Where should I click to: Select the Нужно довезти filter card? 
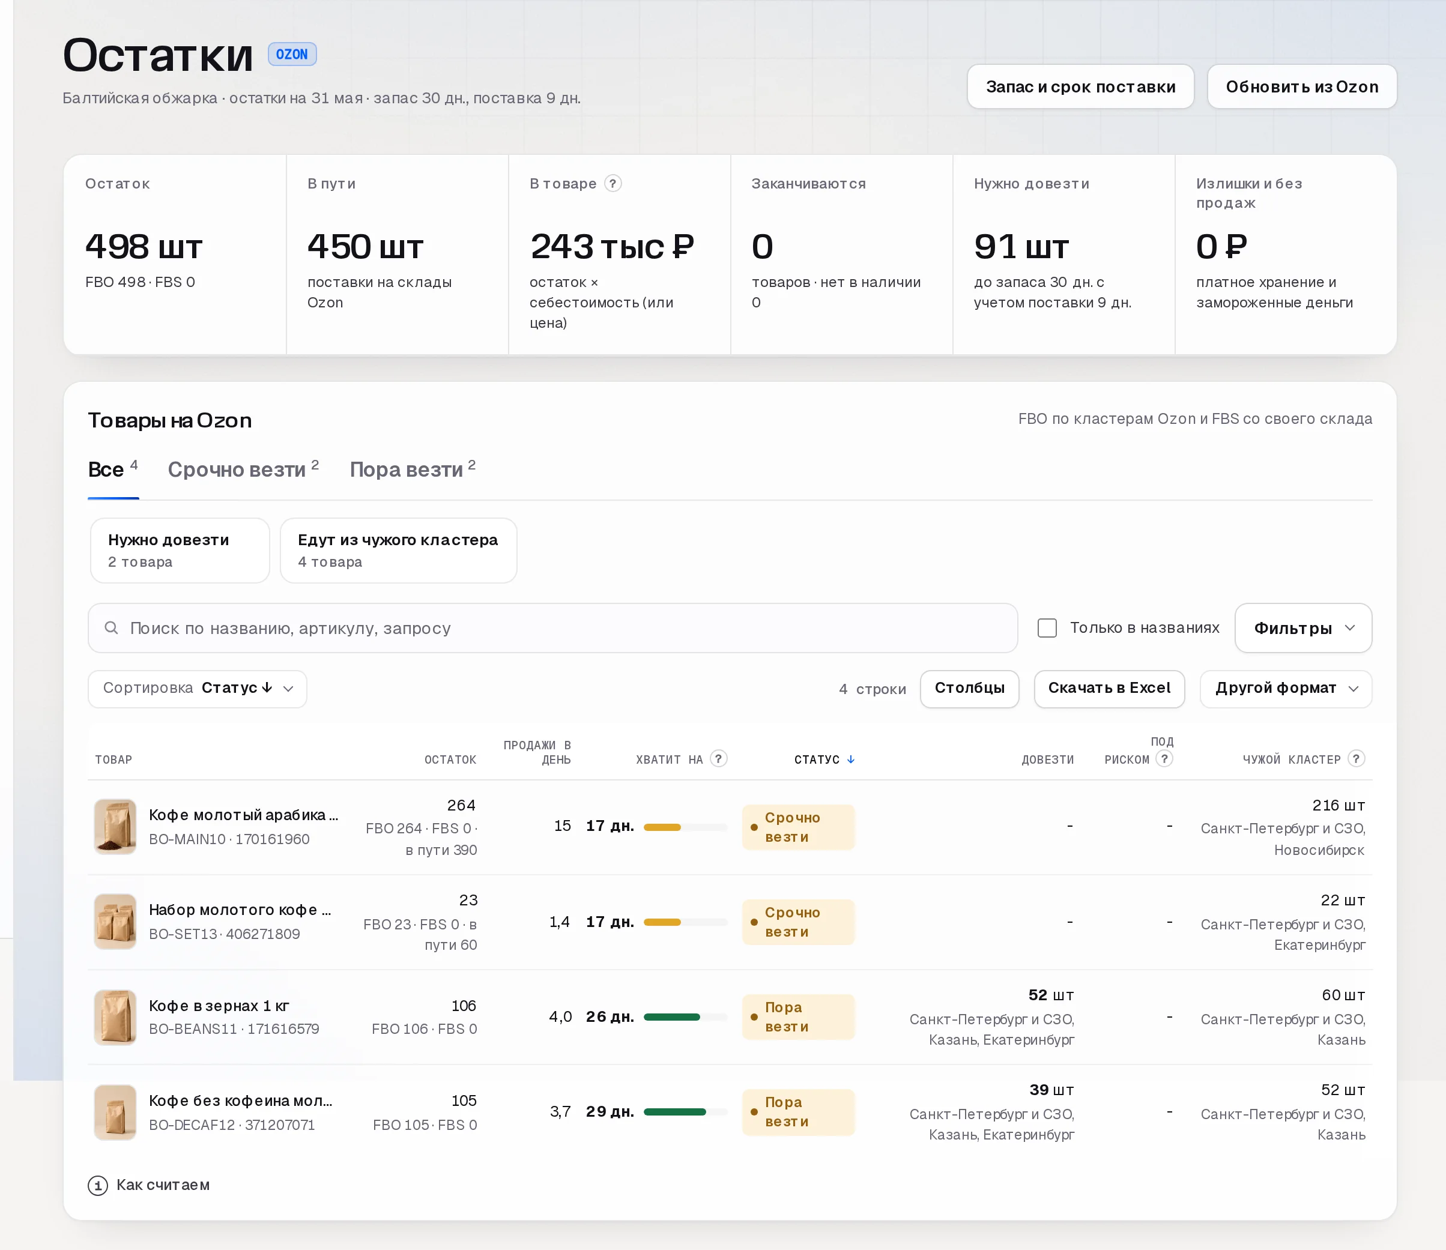coord(180,551)
